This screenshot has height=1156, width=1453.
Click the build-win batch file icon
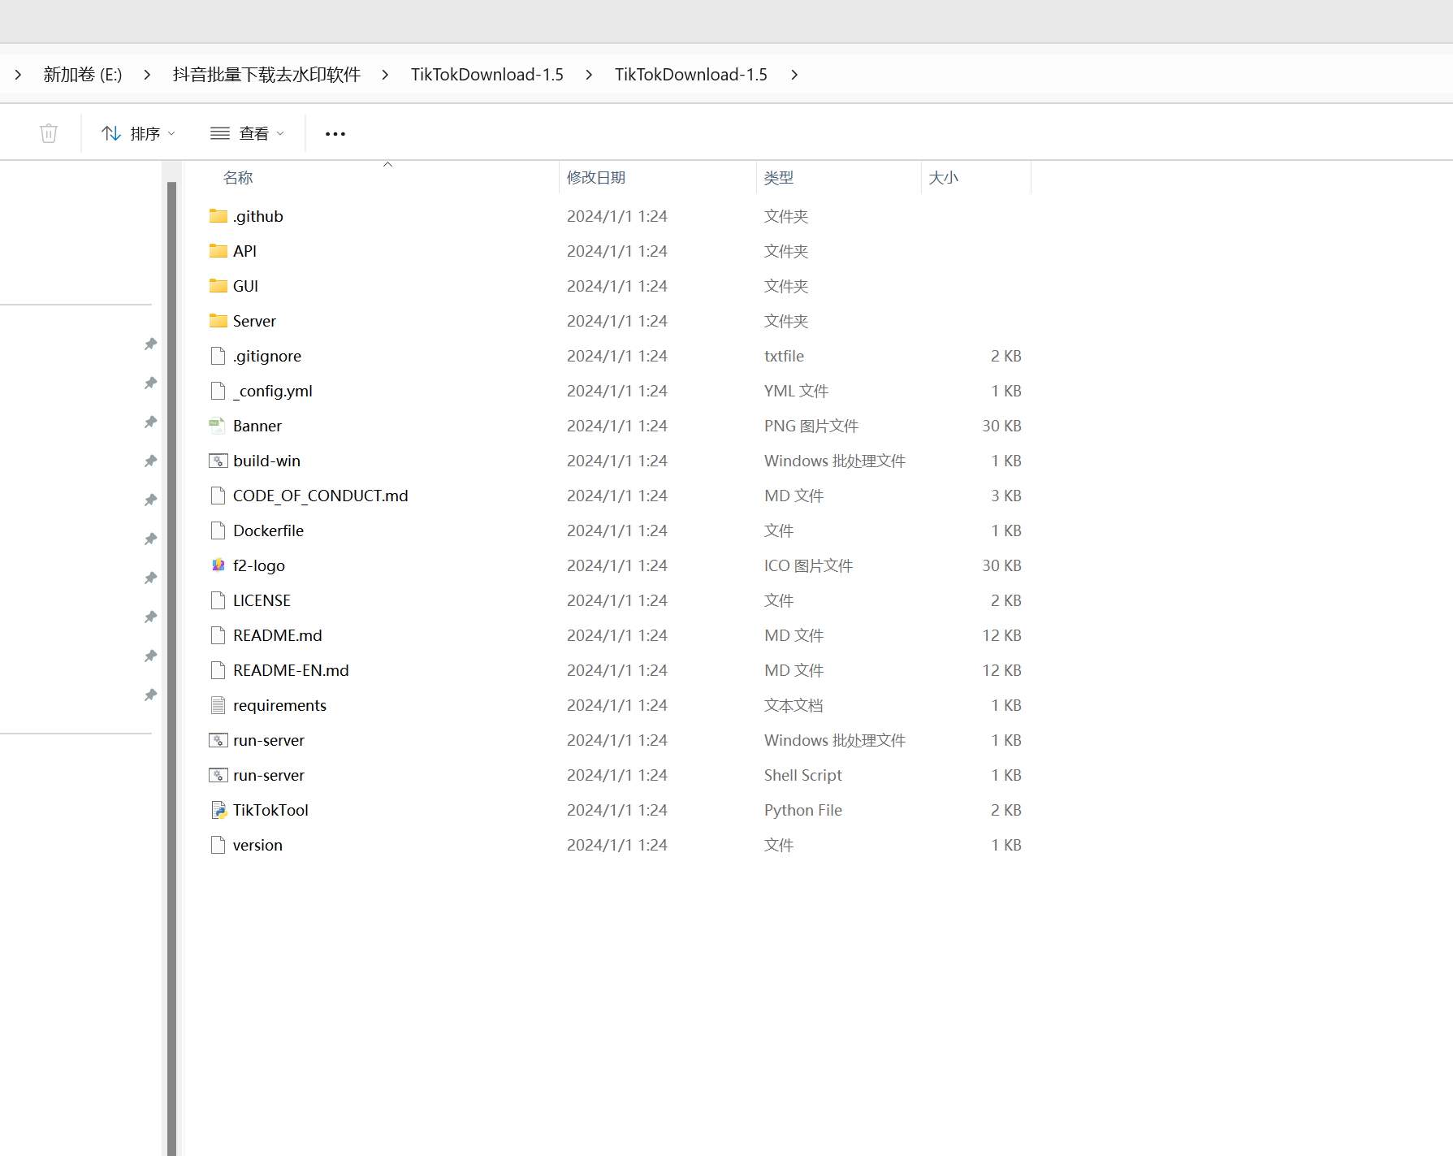[x=218, y=461]
